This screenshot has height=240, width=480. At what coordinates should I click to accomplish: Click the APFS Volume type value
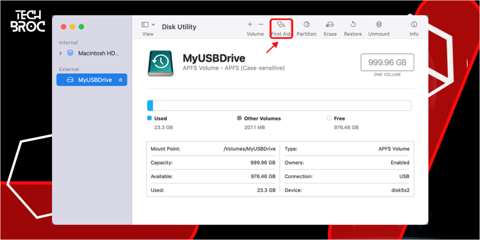pos(394,149)
